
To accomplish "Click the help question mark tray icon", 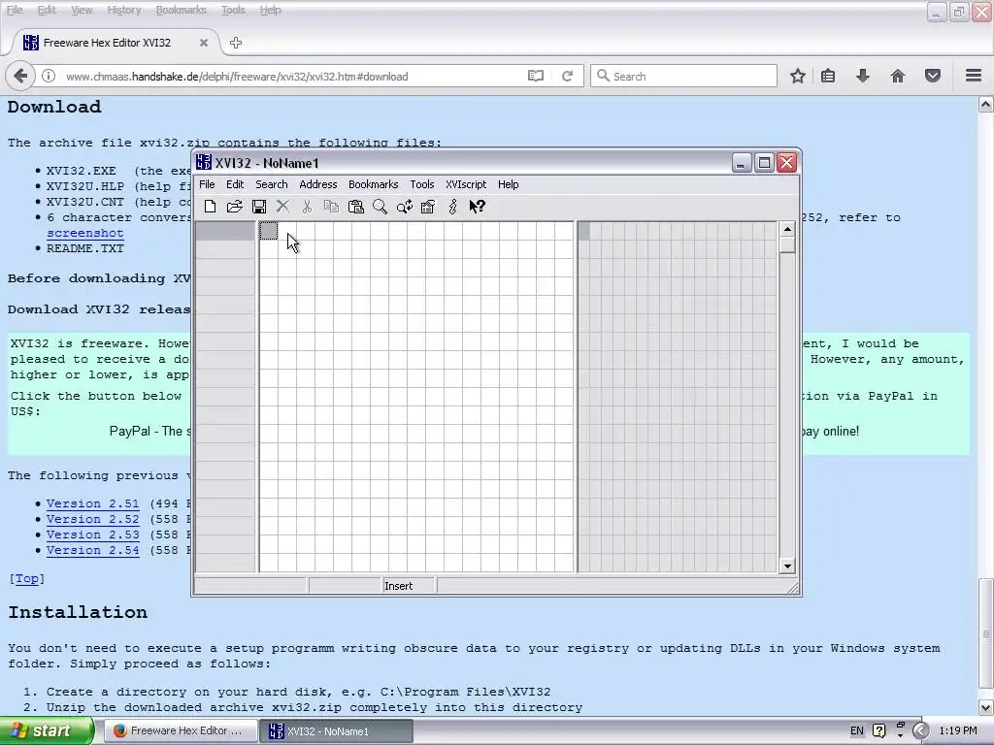I will click(x=878, y=730).
